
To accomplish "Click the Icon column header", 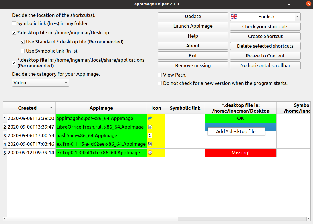I will tap(156, 108).
